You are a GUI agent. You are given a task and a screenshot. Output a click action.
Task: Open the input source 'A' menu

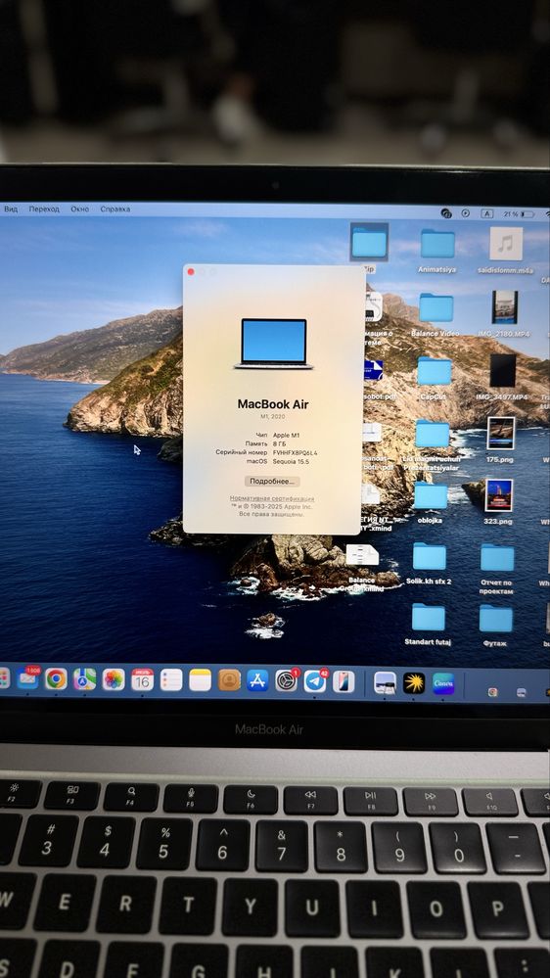487,213
